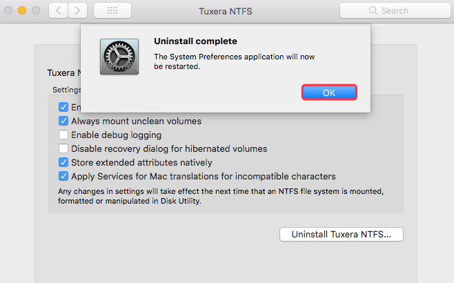454x283 pixels.
Task: Click the System Preferences gear icon
Action: 119,57
